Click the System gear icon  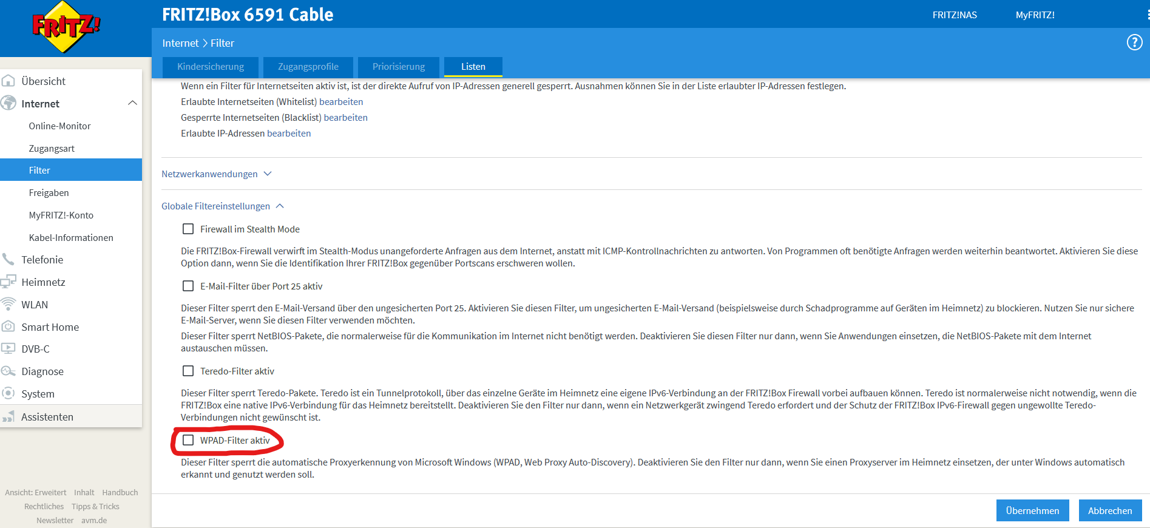(8, 393)
